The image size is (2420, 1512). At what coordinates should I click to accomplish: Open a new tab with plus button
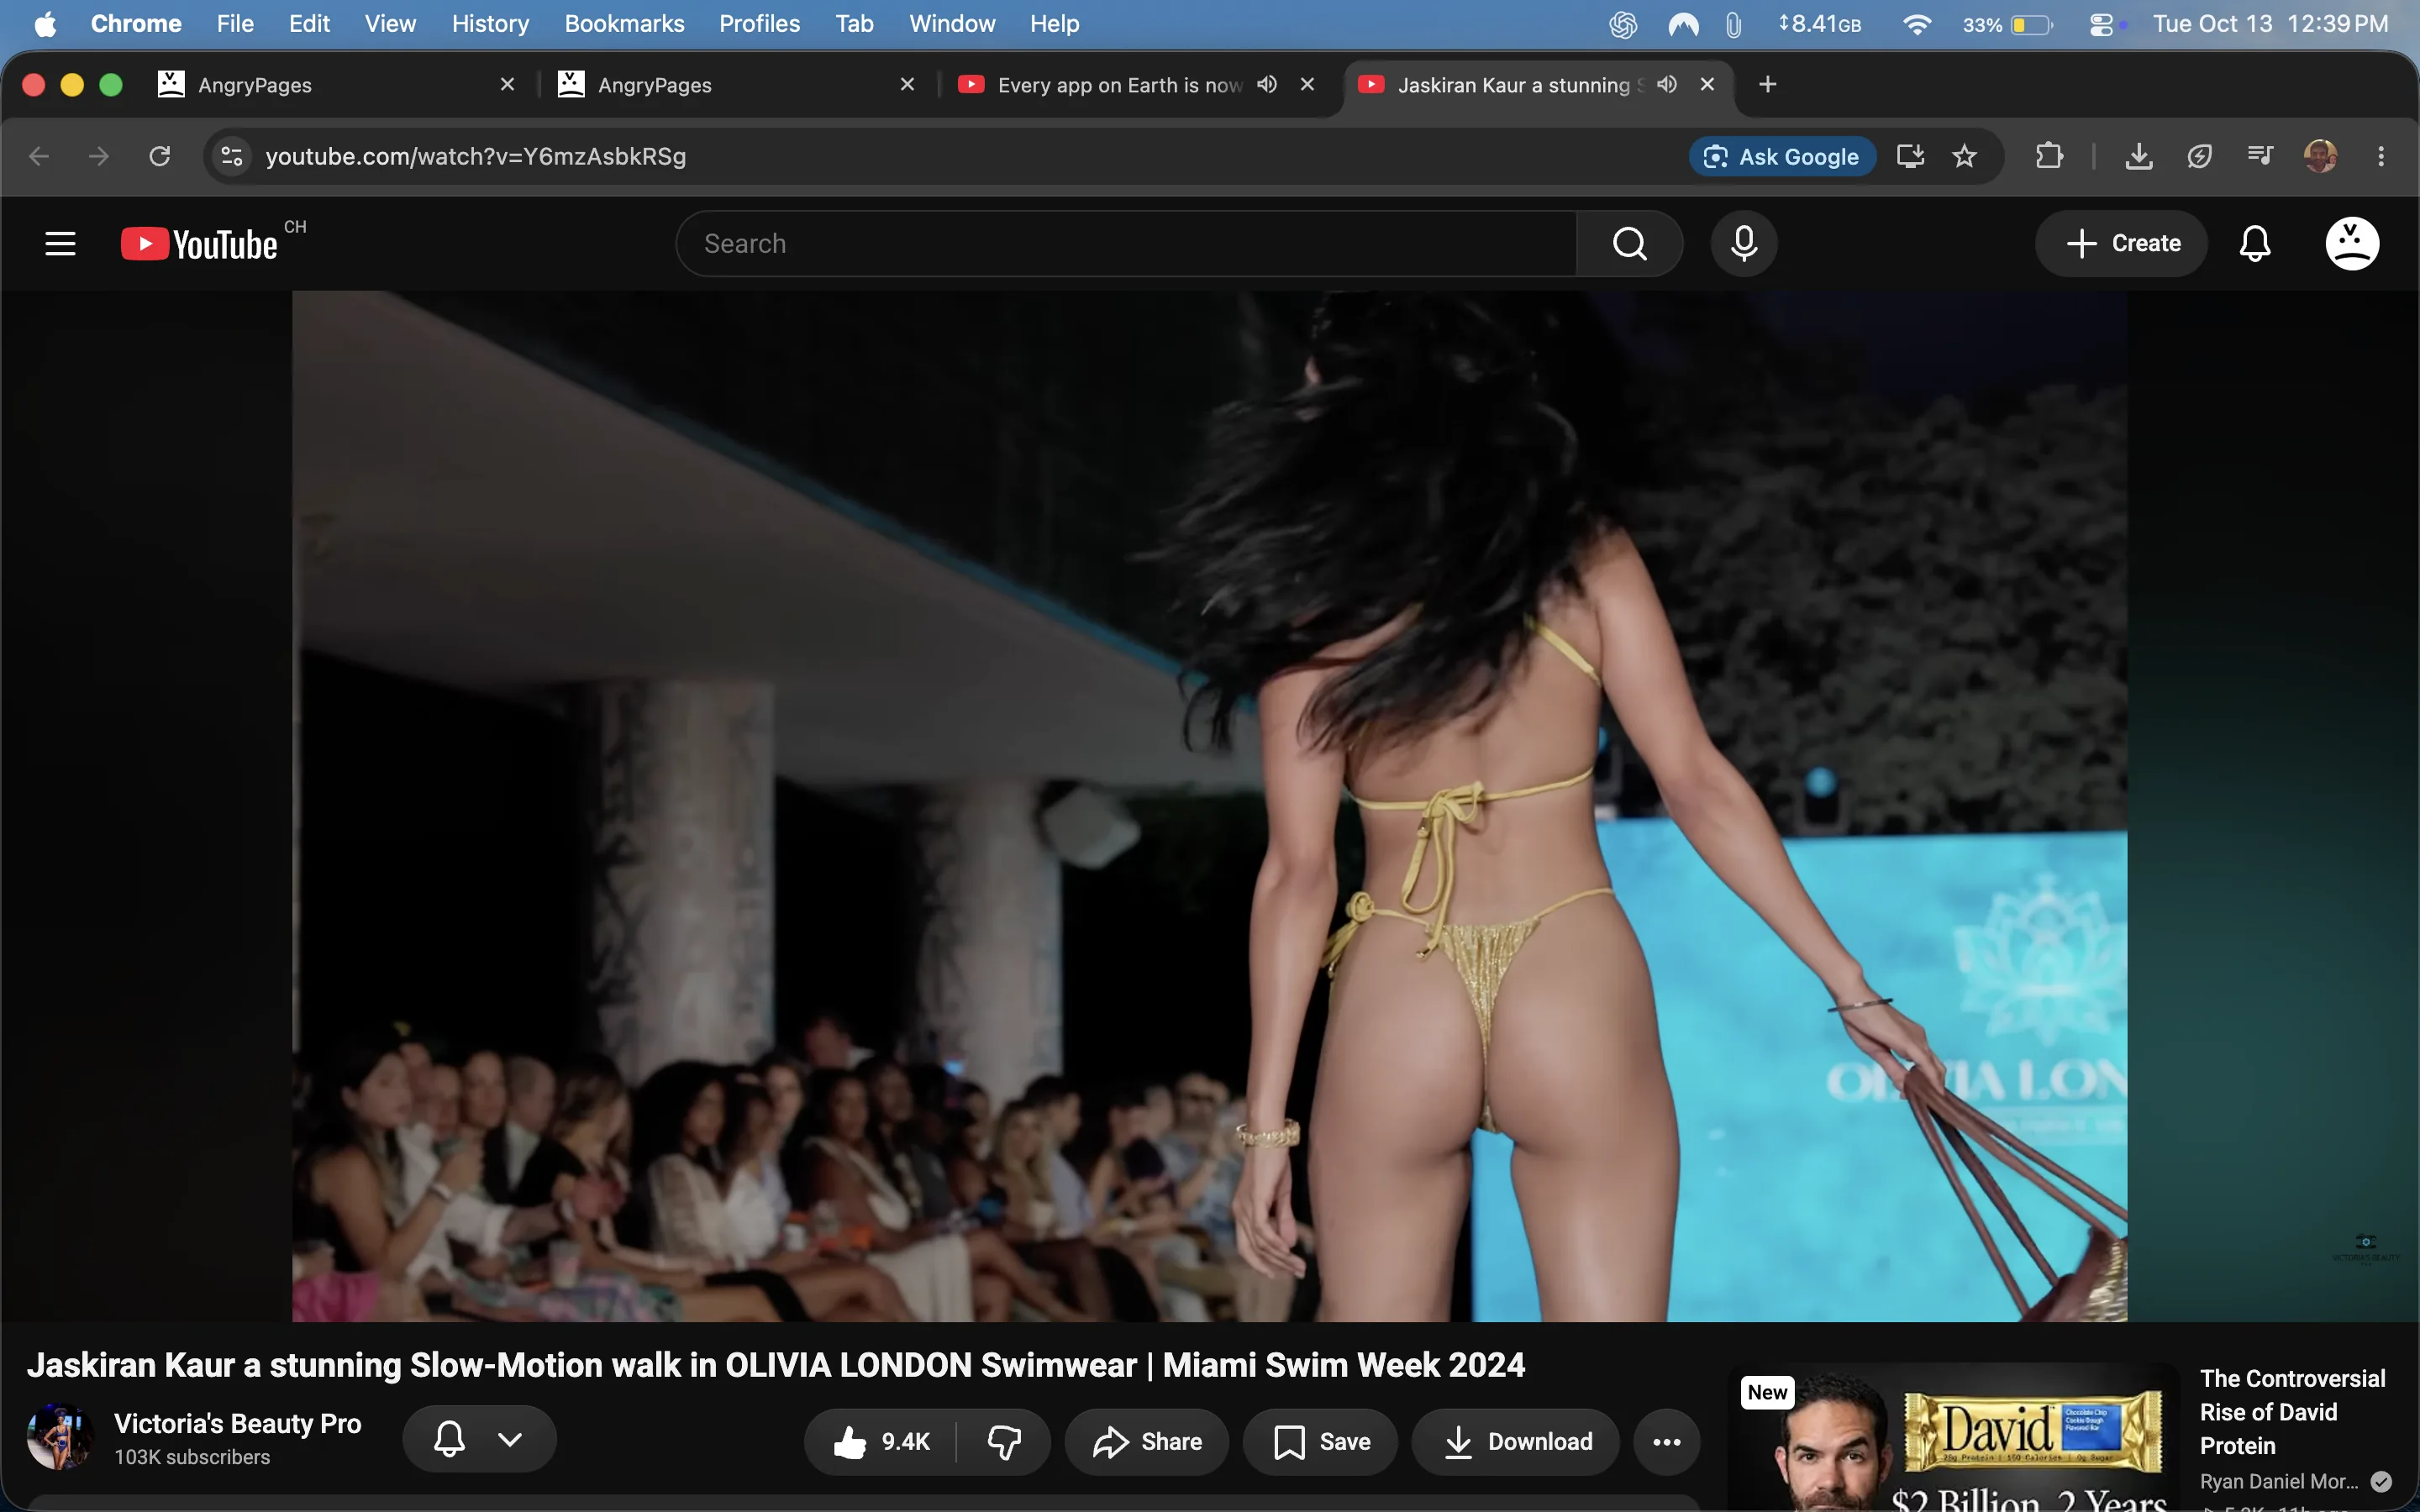(x=1767, y=84)
